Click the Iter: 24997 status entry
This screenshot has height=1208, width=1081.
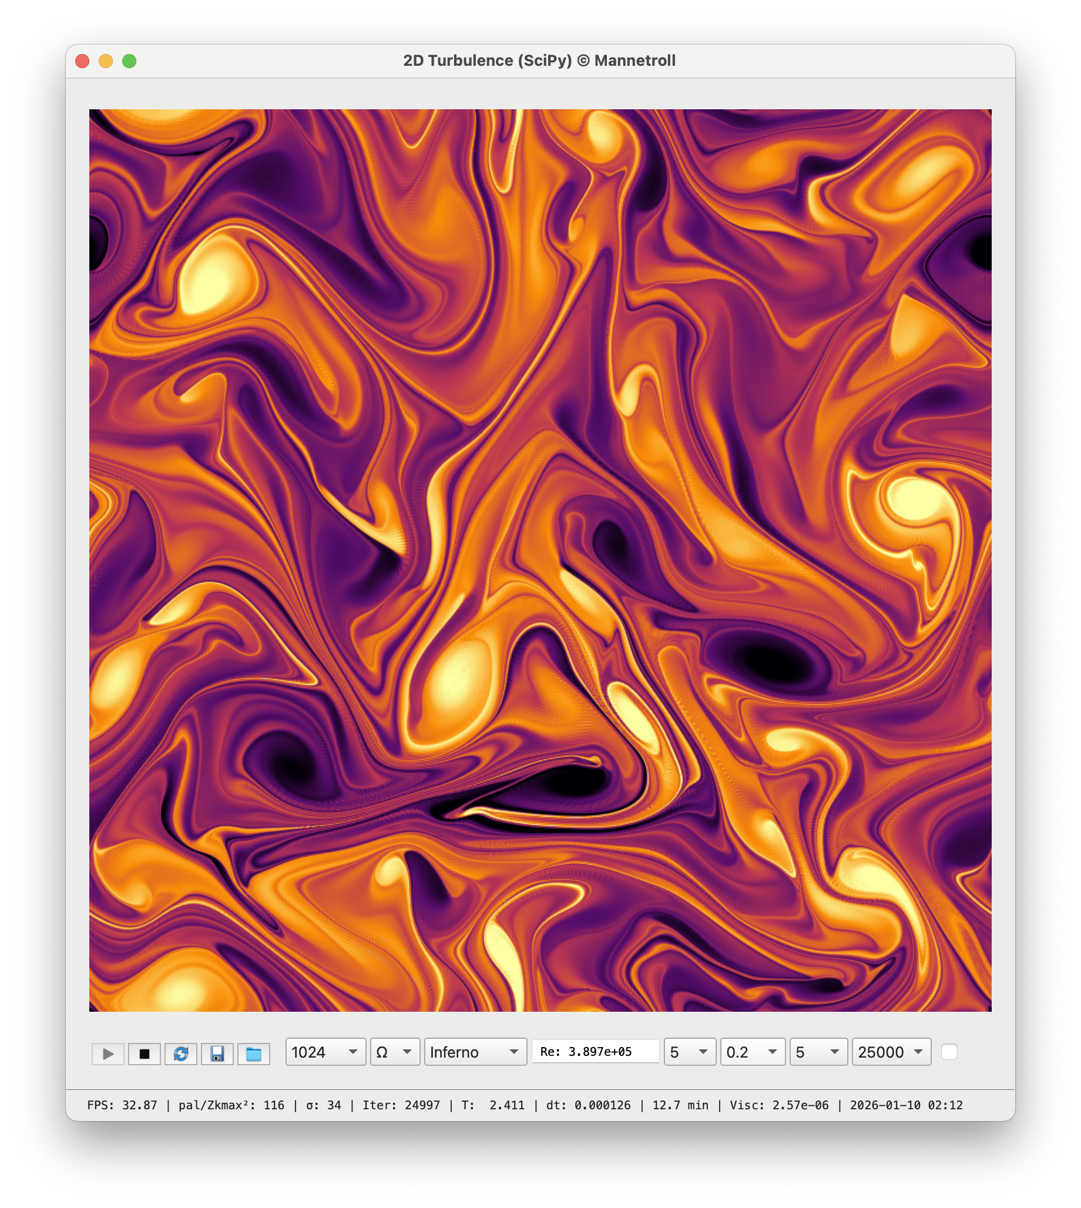coord(401,1105)
